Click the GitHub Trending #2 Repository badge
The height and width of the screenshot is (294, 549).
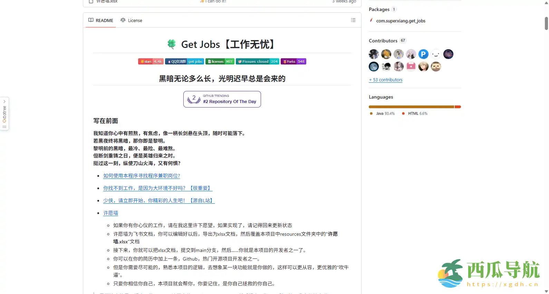[x=222, y=99]
